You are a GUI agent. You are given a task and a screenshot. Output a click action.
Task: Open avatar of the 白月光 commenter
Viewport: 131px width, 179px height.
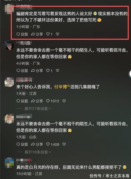point(9,163)
